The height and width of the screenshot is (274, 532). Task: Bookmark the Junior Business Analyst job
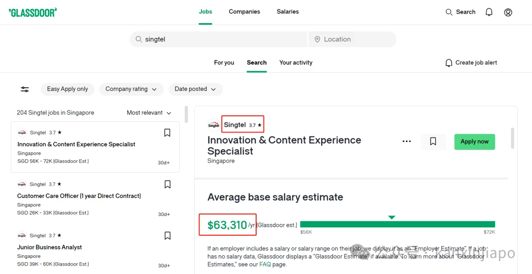[x=167, y=236]
